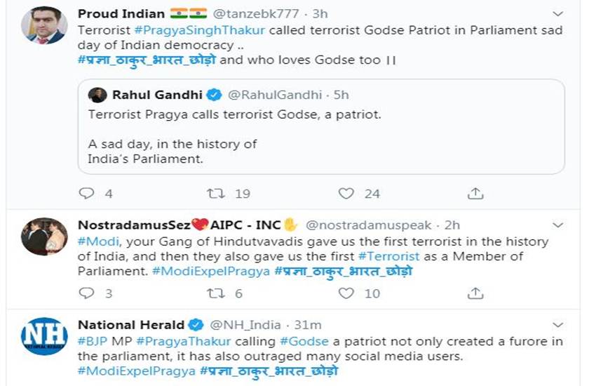Reply to NostradamusSez's tweet
This screenshot has height=386, width=596.
click(x=86, y=293)
